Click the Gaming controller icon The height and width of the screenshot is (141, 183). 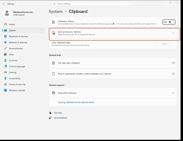pos(6,72)
